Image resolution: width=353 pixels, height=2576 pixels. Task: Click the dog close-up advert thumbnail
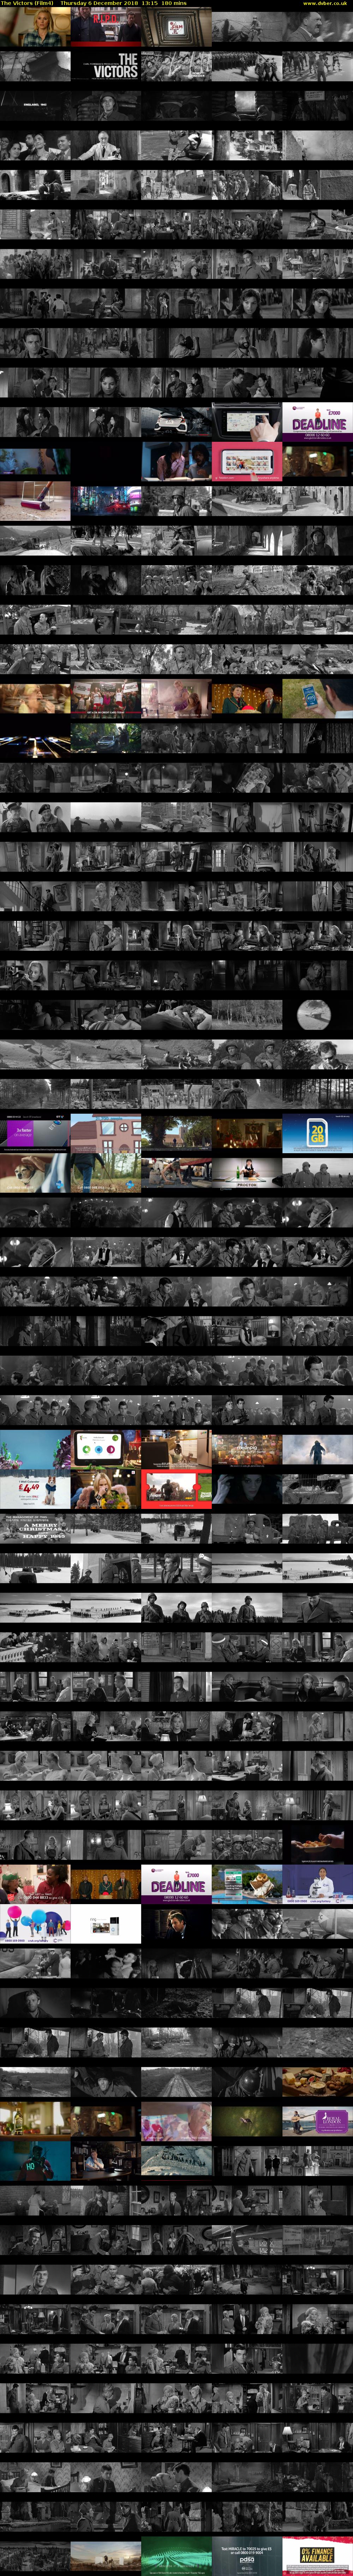pyautogui.click(x=35, y=1172)
